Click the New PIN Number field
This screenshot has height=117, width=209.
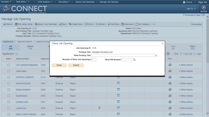[127, 60]
